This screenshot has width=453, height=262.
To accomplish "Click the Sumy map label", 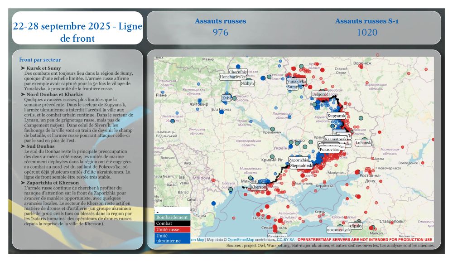I will pos(292,87).
